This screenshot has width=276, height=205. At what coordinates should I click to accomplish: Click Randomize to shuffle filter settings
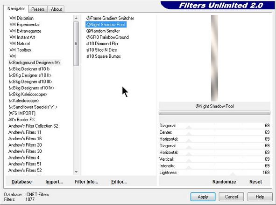(x=224, y=182)
